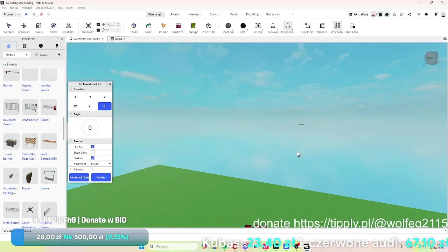Open the Alignment Inside dropdown

(101, 164)
